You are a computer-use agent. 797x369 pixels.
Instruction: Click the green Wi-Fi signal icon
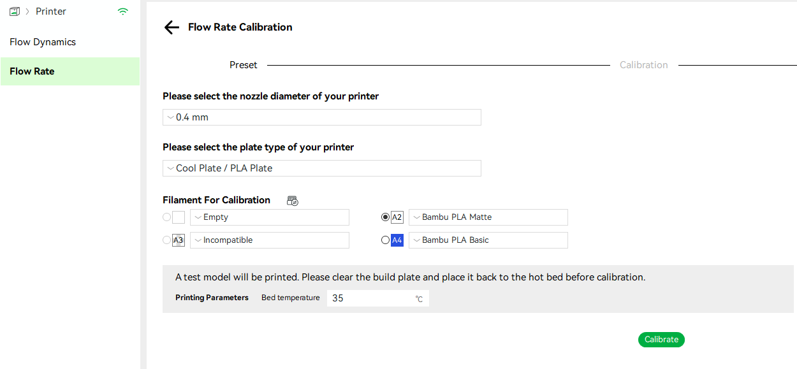(x=123, y=11)
